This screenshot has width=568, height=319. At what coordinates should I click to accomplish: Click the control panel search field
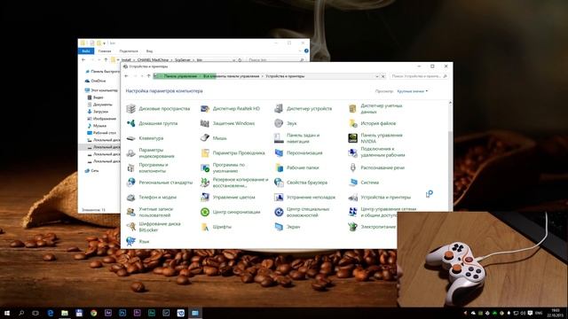[419, 76]
